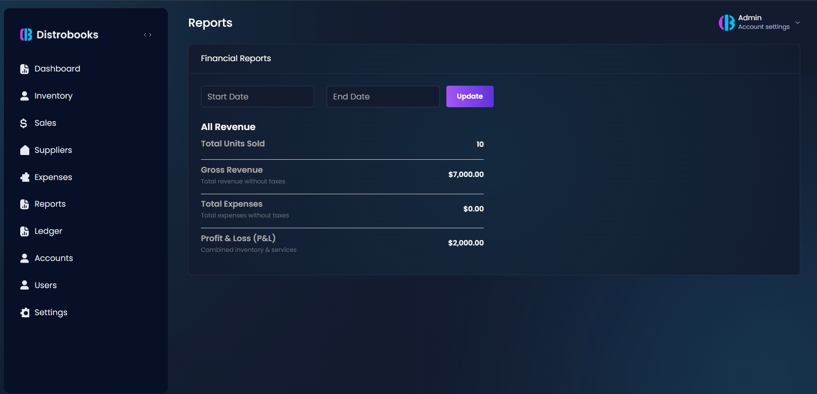This screenshot has width=817, height=394.
Task: Click the Sales dollar sign icon
Action: 24,123
